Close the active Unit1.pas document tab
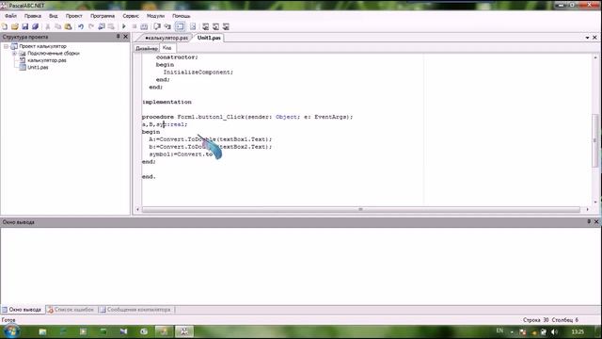This screenshot has width=602, height=339. click(x=594, y=38)
